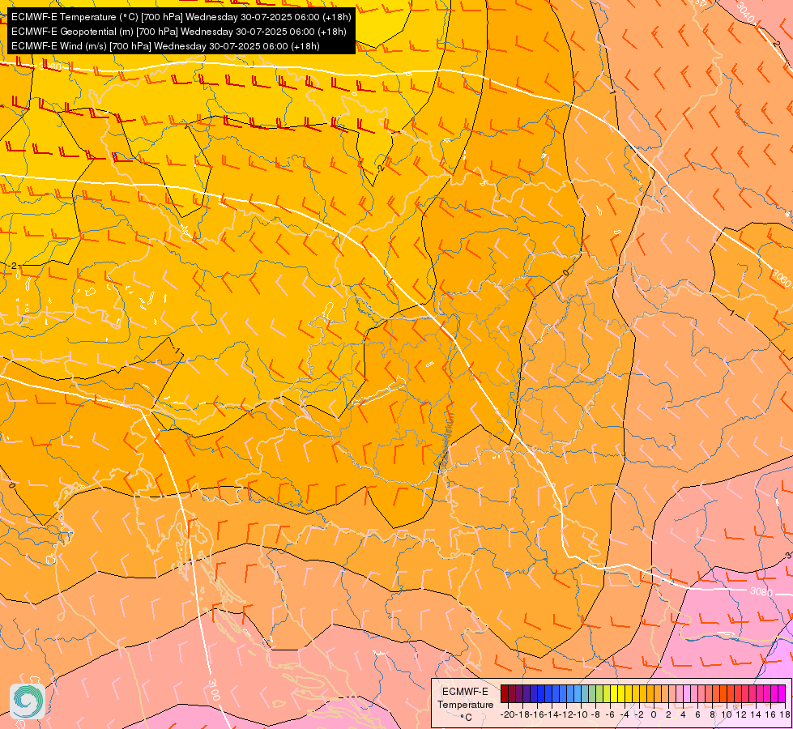
Task: Click the dark red leftmost legend swatch
Action: pyautogui.click(x=504, y=693)
